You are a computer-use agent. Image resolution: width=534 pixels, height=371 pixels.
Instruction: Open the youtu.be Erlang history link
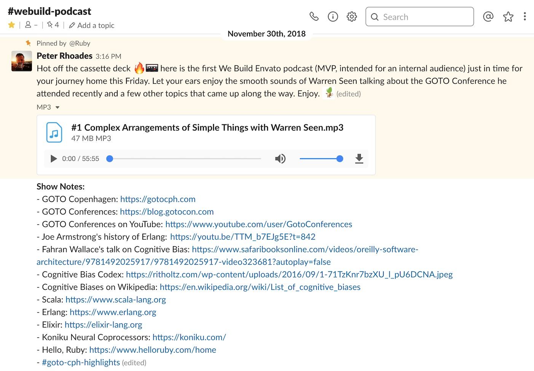tap(243, 237)
